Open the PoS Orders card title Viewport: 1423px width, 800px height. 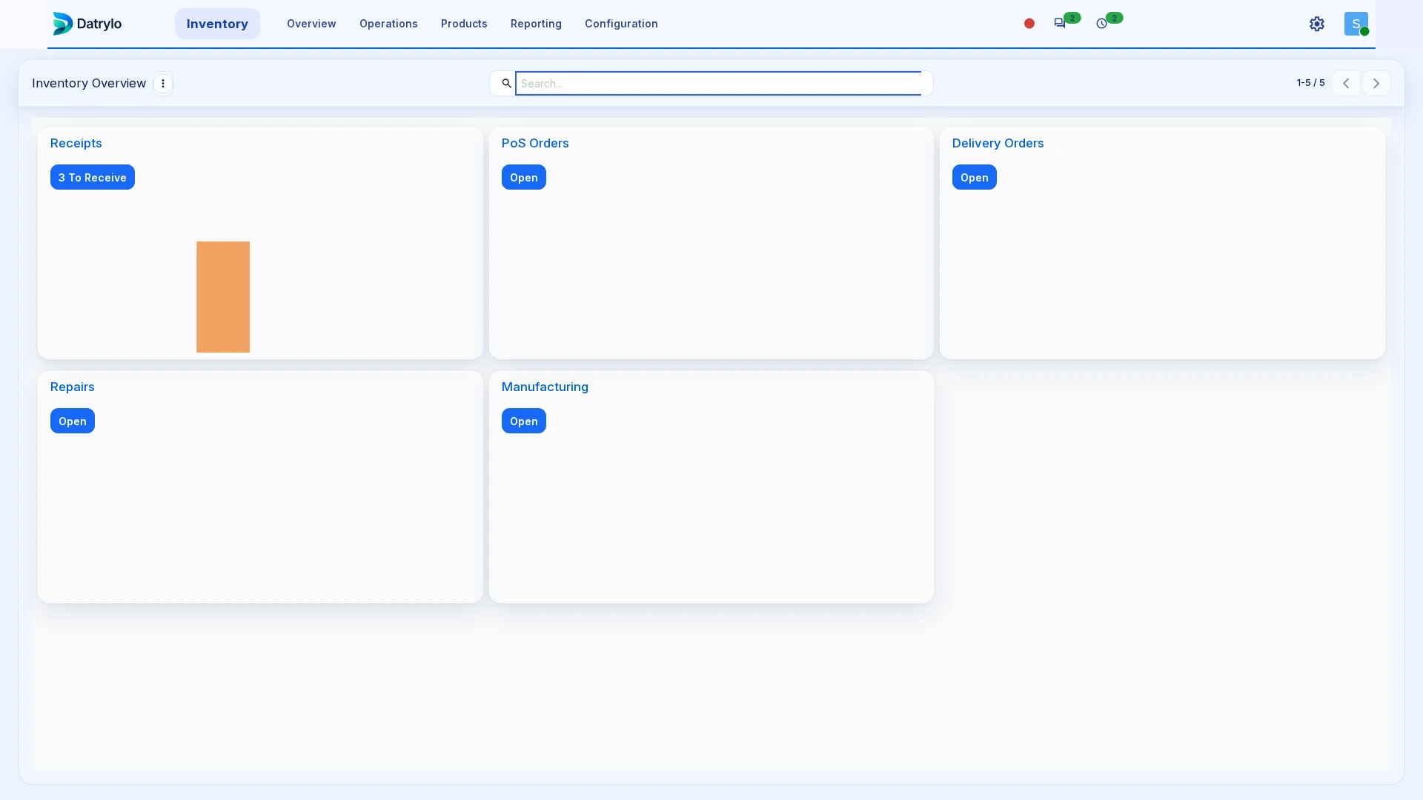[535, 143]
